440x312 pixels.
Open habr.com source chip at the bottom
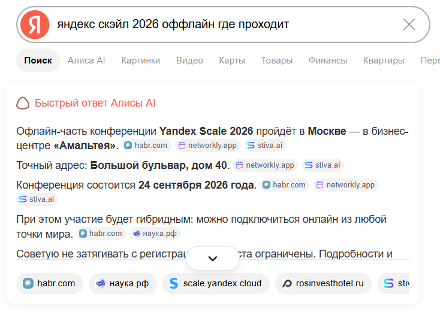pos(50,283)
